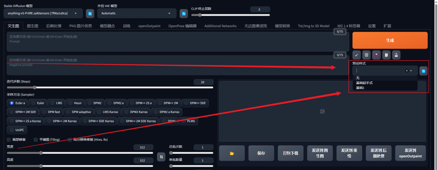Select the LMS sampler
The image size is (438, 170).
coord(56,103)
